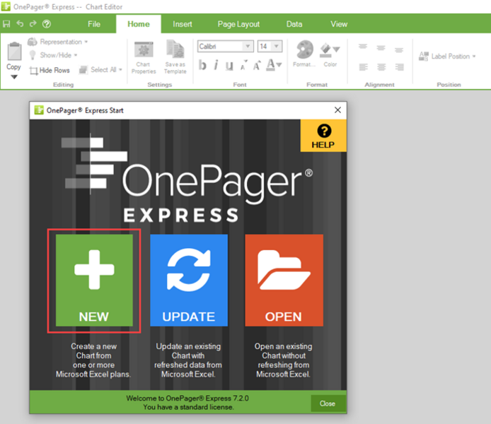The width and height of the screenshot is (491, 424).
Task: Open the File tab
Action: coord(94,24)
